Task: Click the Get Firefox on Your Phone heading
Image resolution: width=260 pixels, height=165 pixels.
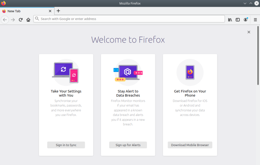Action: pyautogui.click(x=190, y=93)
